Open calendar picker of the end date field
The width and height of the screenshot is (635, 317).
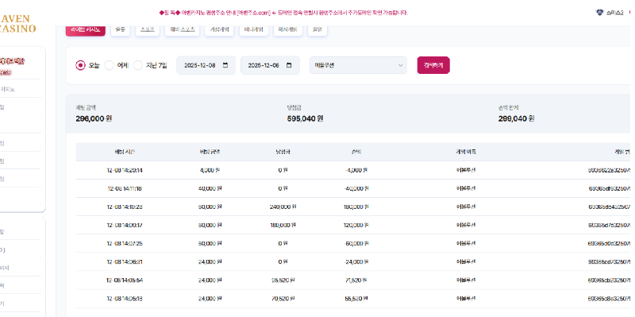[x=289, y=65]
